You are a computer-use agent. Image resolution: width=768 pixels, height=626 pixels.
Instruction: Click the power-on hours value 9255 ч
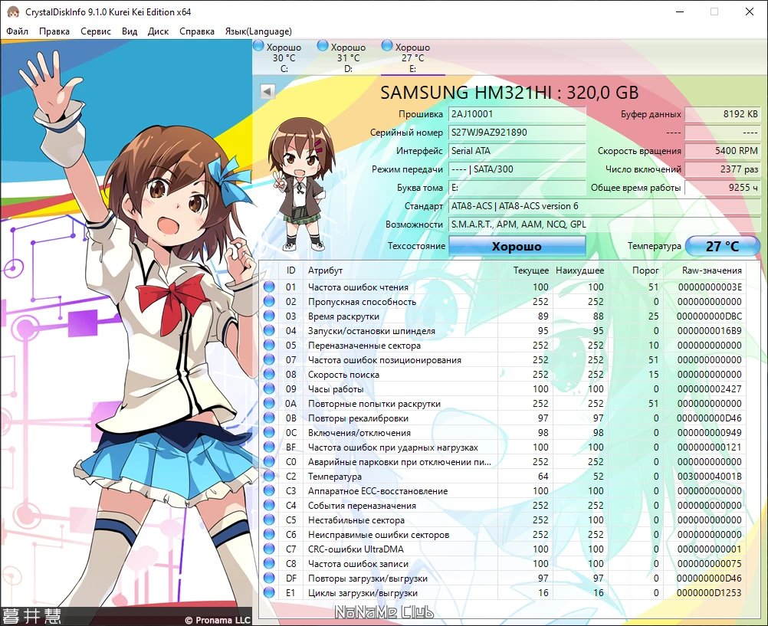[723, 188]
